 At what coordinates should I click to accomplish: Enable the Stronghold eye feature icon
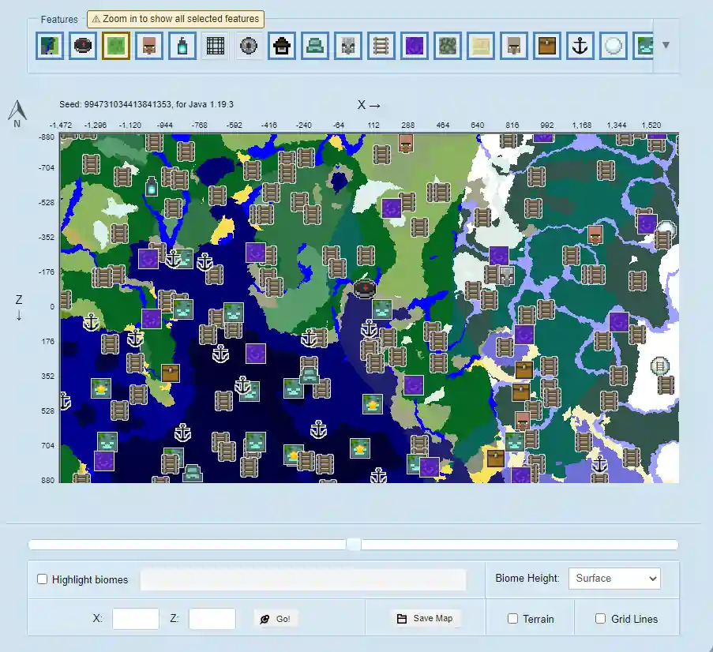(249, 46)
